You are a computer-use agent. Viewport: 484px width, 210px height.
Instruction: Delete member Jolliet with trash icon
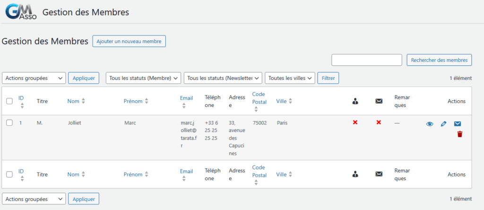pos(460,134)
